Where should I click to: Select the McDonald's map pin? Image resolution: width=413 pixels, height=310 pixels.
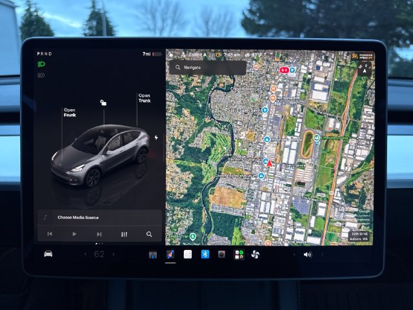click(273, 99)
